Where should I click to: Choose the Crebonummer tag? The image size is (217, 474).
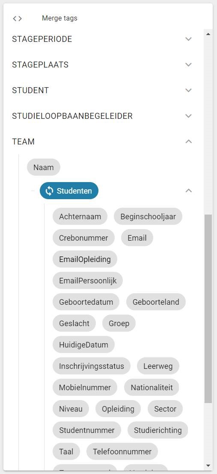point(83,238)
